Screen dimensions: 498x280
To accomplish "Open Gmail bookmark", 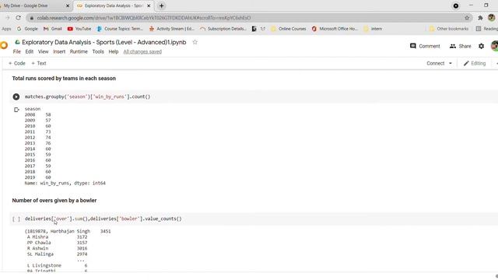I will click(x=53, y=29).
